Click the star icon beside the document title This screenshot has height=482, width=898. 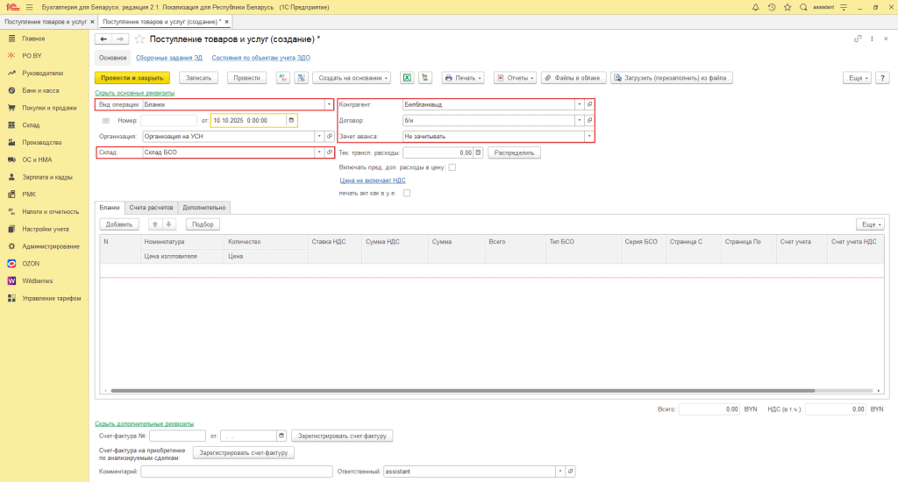point(139,39)
